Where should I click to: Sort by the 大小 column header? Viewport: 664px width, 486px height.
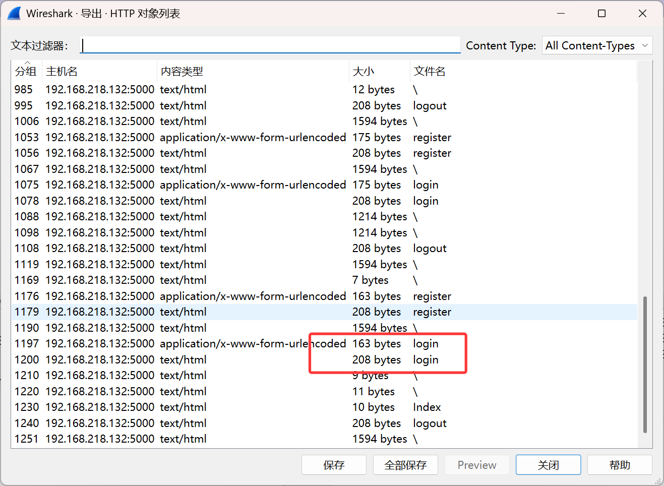coord(380,71)
